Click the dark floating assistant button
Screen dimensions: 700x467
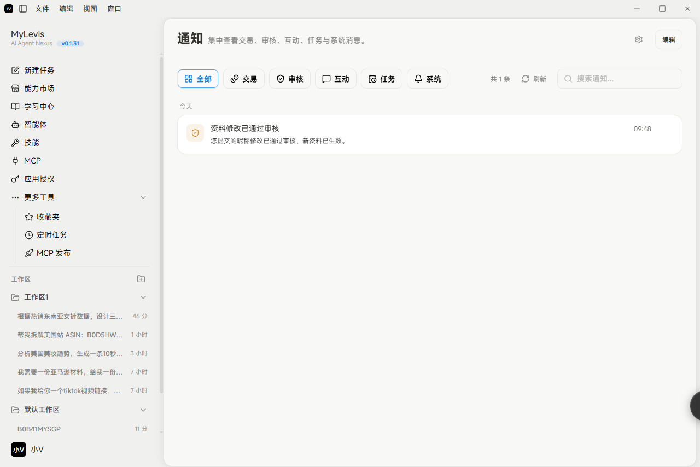point(695,406)
